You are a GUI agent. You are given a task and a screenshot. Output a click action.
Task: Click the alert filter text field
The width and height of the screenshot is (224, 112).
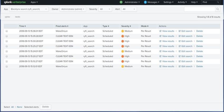coord(199,9)
